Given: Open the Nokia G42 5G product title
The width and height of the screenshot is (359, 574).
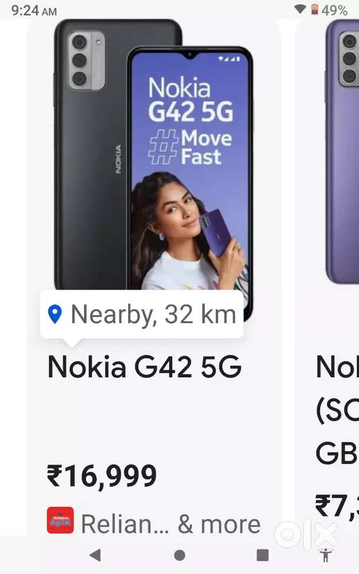Looking at the screenshot, I should tap(145, 366).
